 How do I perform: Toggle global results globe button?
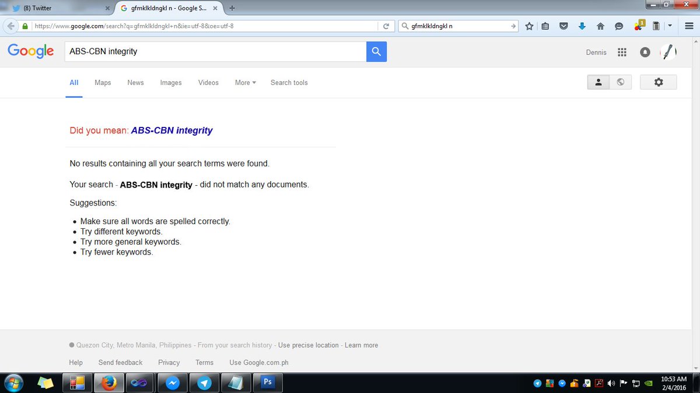point(620,82)
